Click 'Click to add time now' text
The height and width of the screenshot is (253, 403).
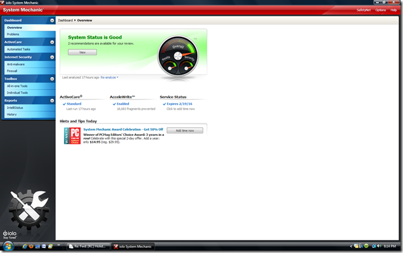181,109
